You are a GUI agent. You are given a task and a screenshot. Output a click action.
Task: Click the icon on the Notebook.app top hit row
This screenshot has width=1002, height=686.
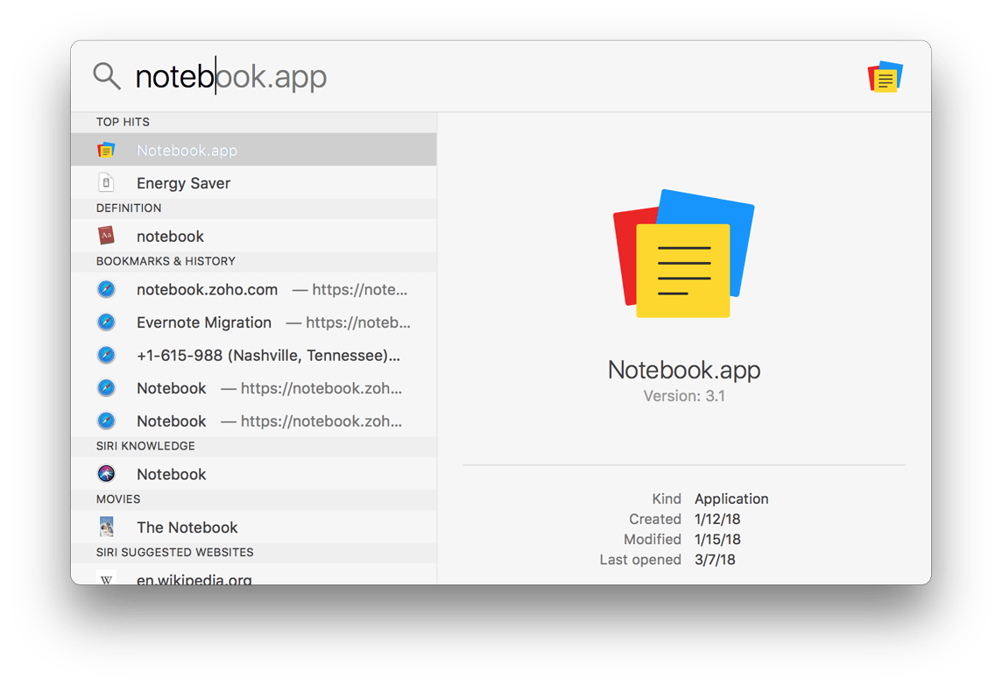pyautogui.click(x=106, y=150)
